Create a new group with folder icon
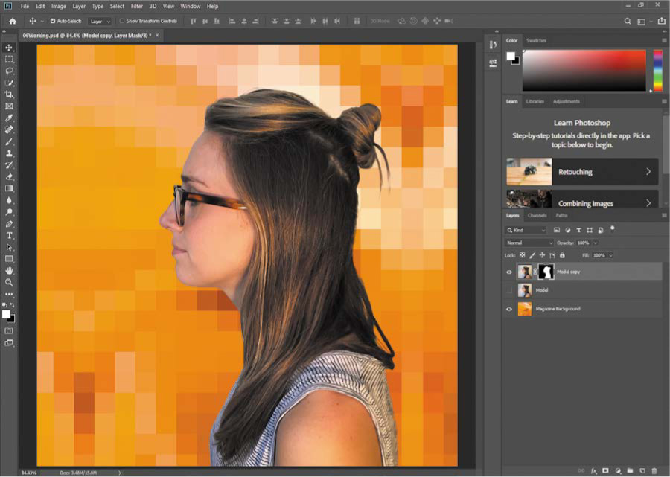 pos(630,470)
